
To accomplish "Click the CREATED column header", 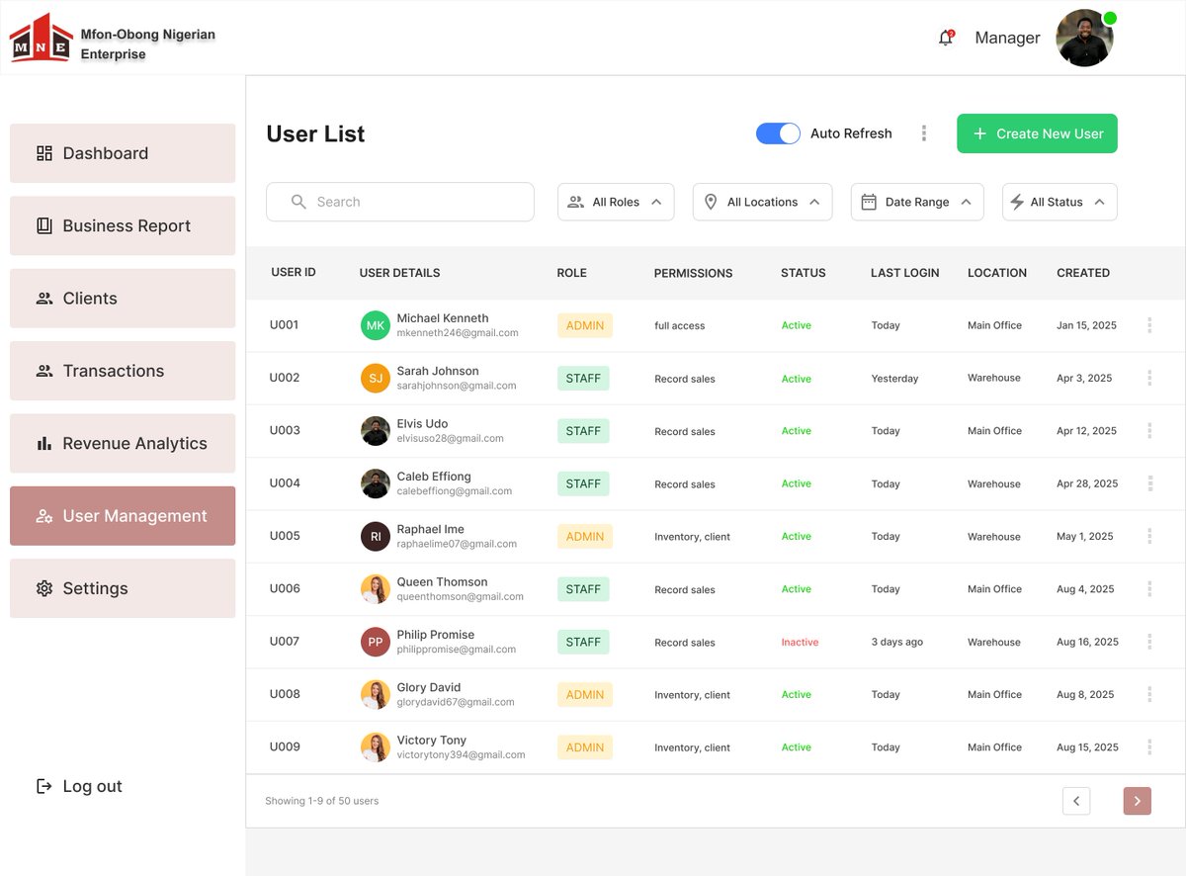I will click(x=1083, y=273).
